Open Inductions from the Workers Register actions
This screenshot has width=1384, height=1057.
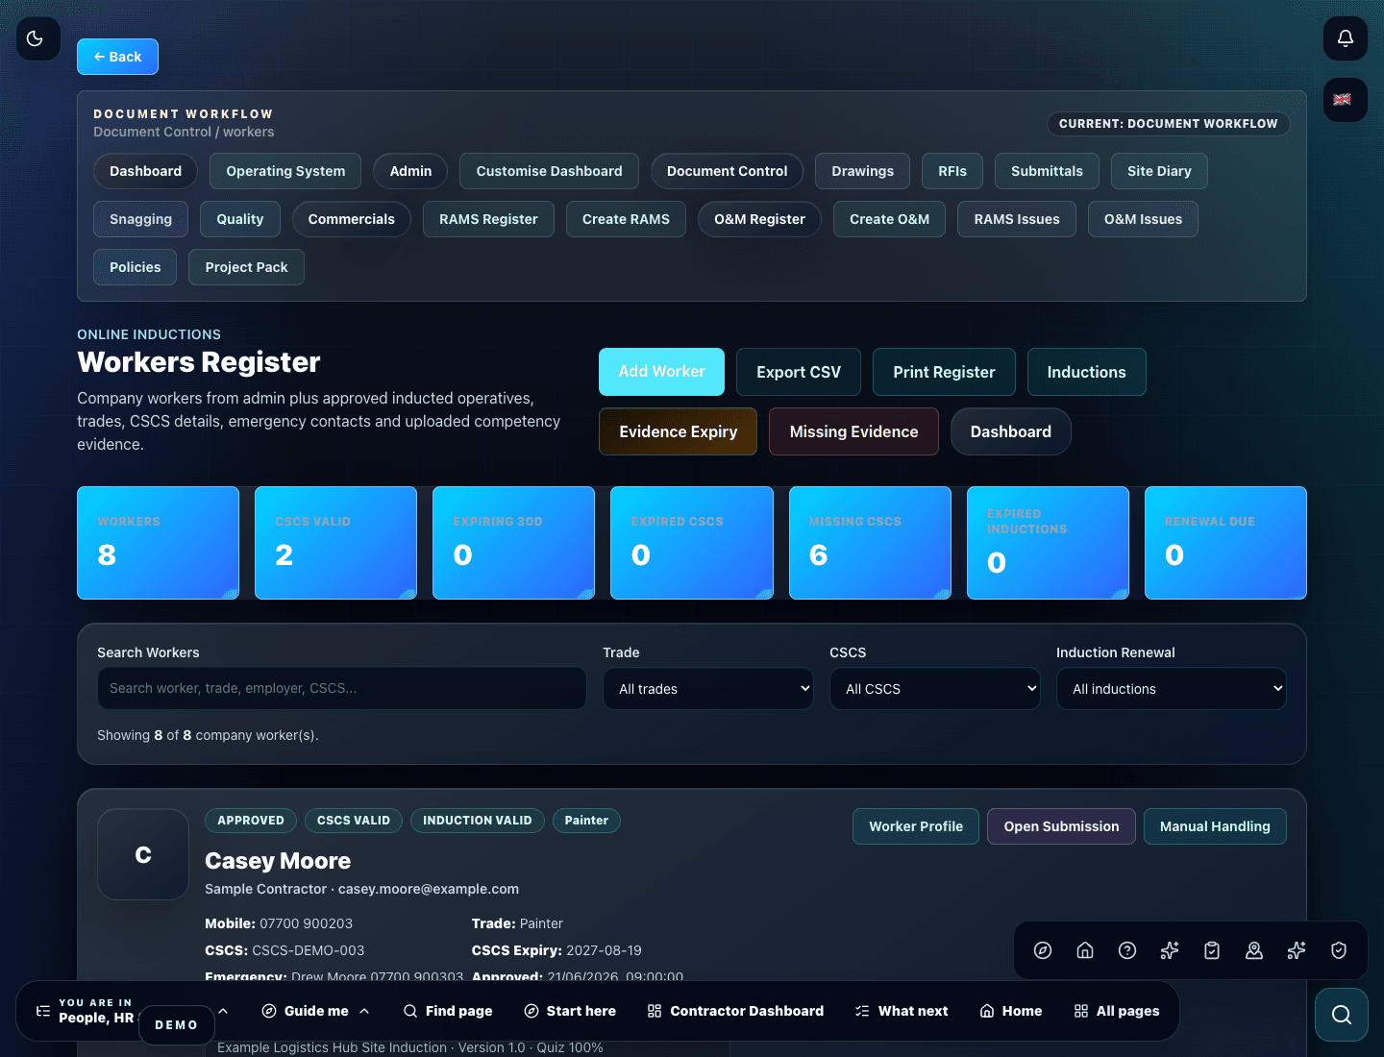point(1086,372)
